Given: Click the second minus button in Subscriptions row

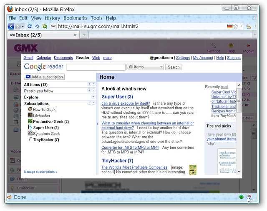Looking at the screenshot, I should pyautogui.click(x=93, y=103).
